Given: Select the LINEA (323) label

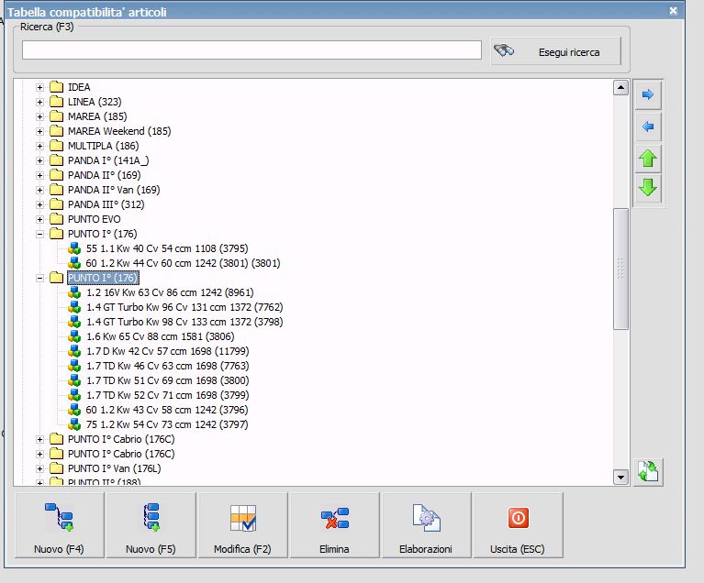Looking at the screenshot, I should (x=95, y=102).
